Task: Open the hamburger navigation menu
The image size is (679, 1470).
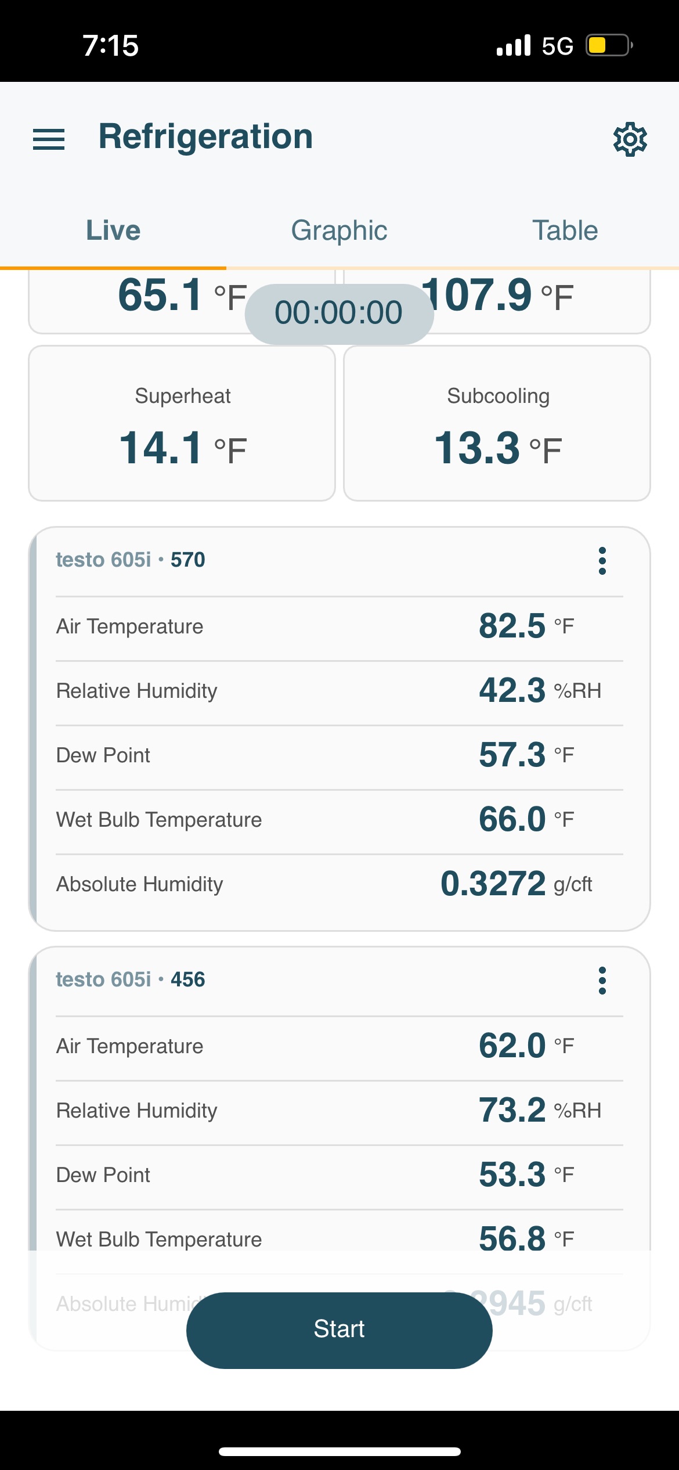Action: [x=49, y=139]
